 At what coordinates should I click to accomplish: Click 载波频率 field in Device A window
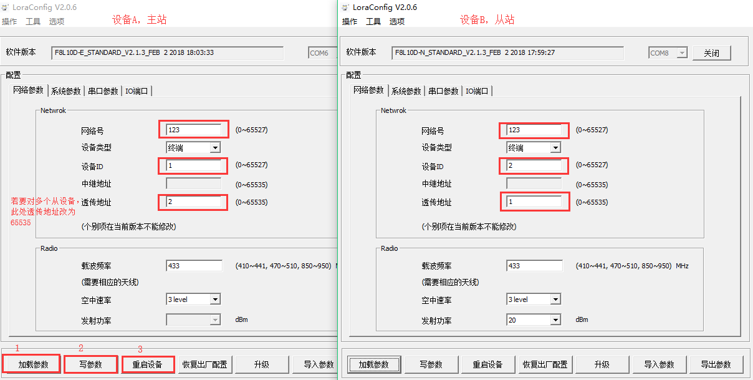click(x=194, y=266)
